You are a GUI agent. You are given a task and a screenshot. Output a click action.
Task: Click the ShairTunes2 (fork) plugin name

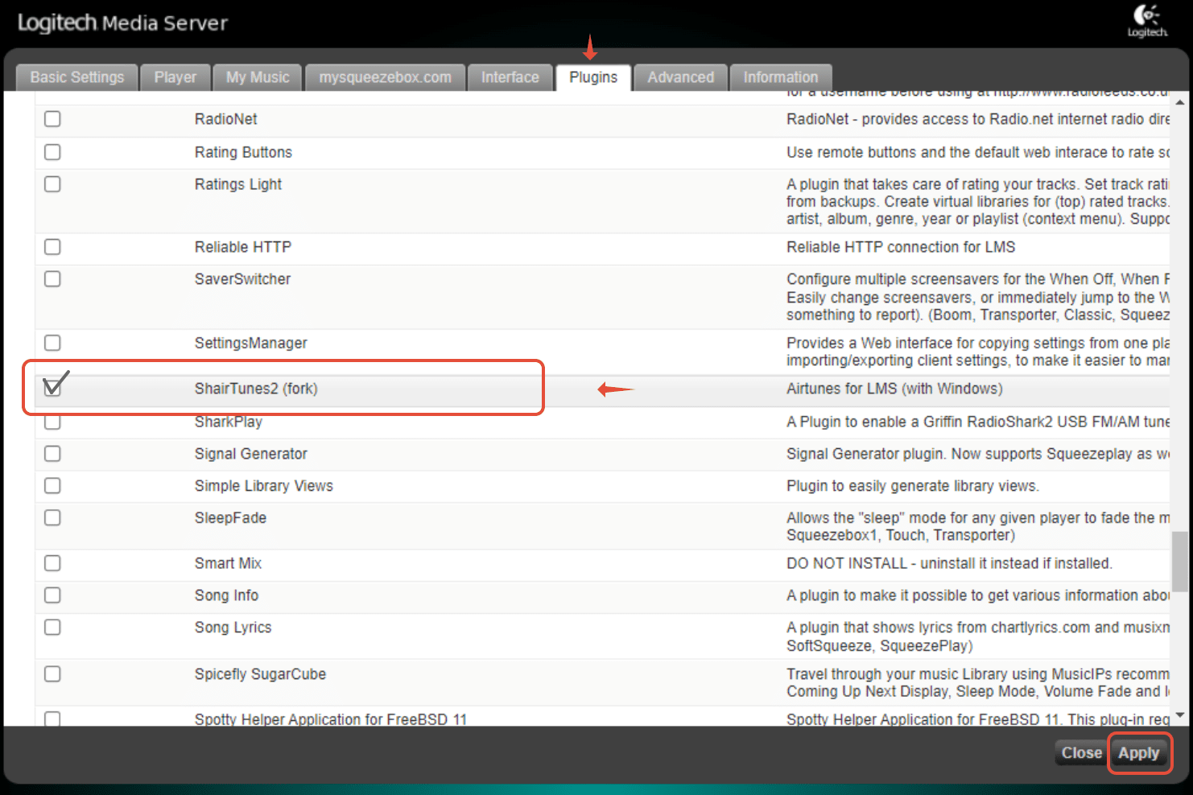tap(256, 389)
